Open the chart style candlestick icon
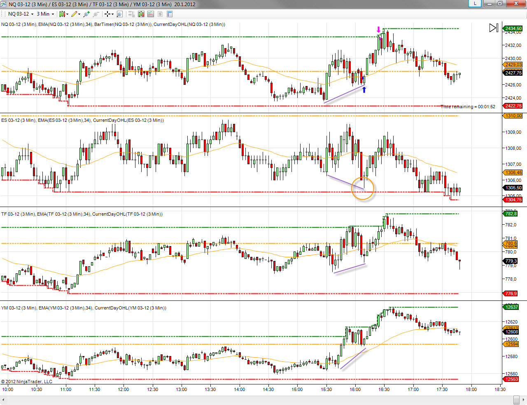Screen dimensions: 527x405 point(62,14)
